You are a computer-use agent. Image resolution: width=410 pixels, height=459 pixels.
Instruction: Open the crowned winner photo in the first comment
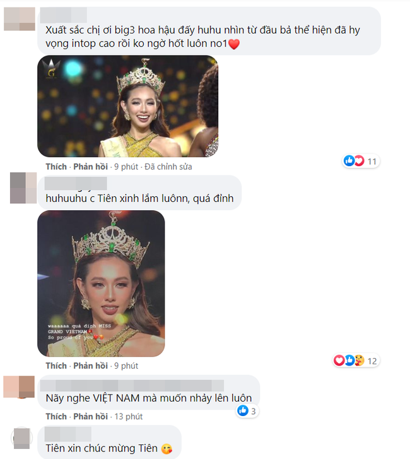[x=127, y=106]
